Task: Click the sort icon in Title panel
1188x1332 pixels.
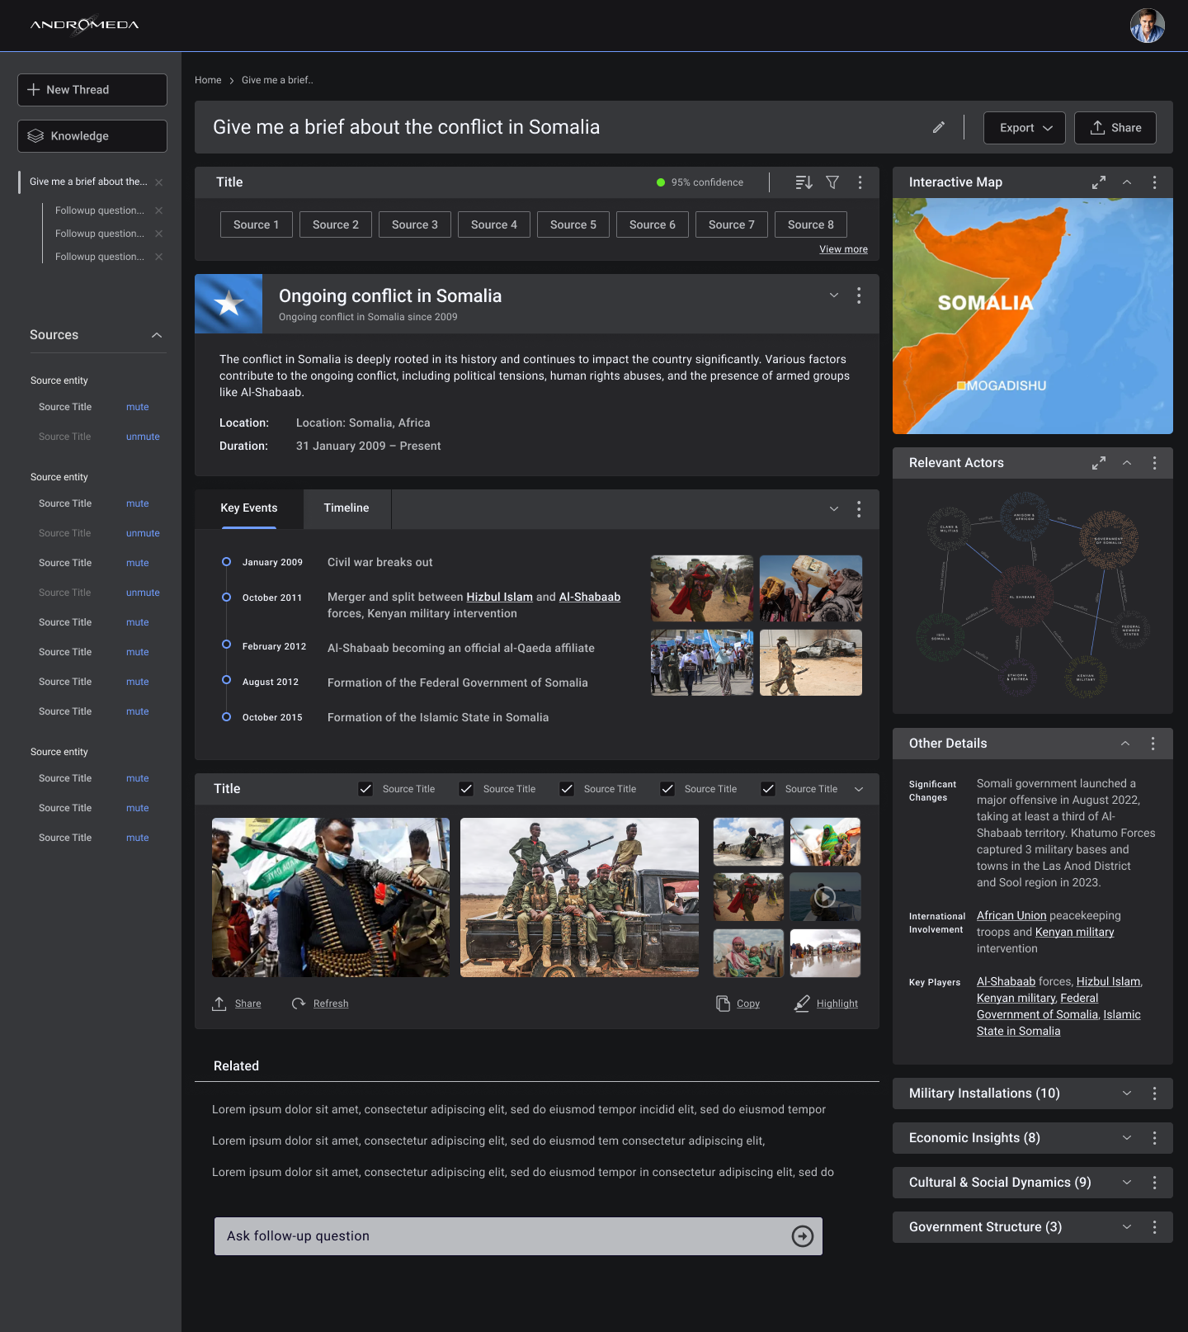Action: (804, 182)
